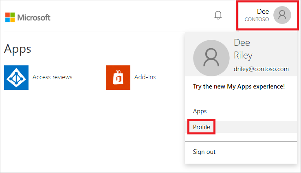Screen dimensions: 301x173
Task: Click the Access reviews label
Action: (53, 77)
